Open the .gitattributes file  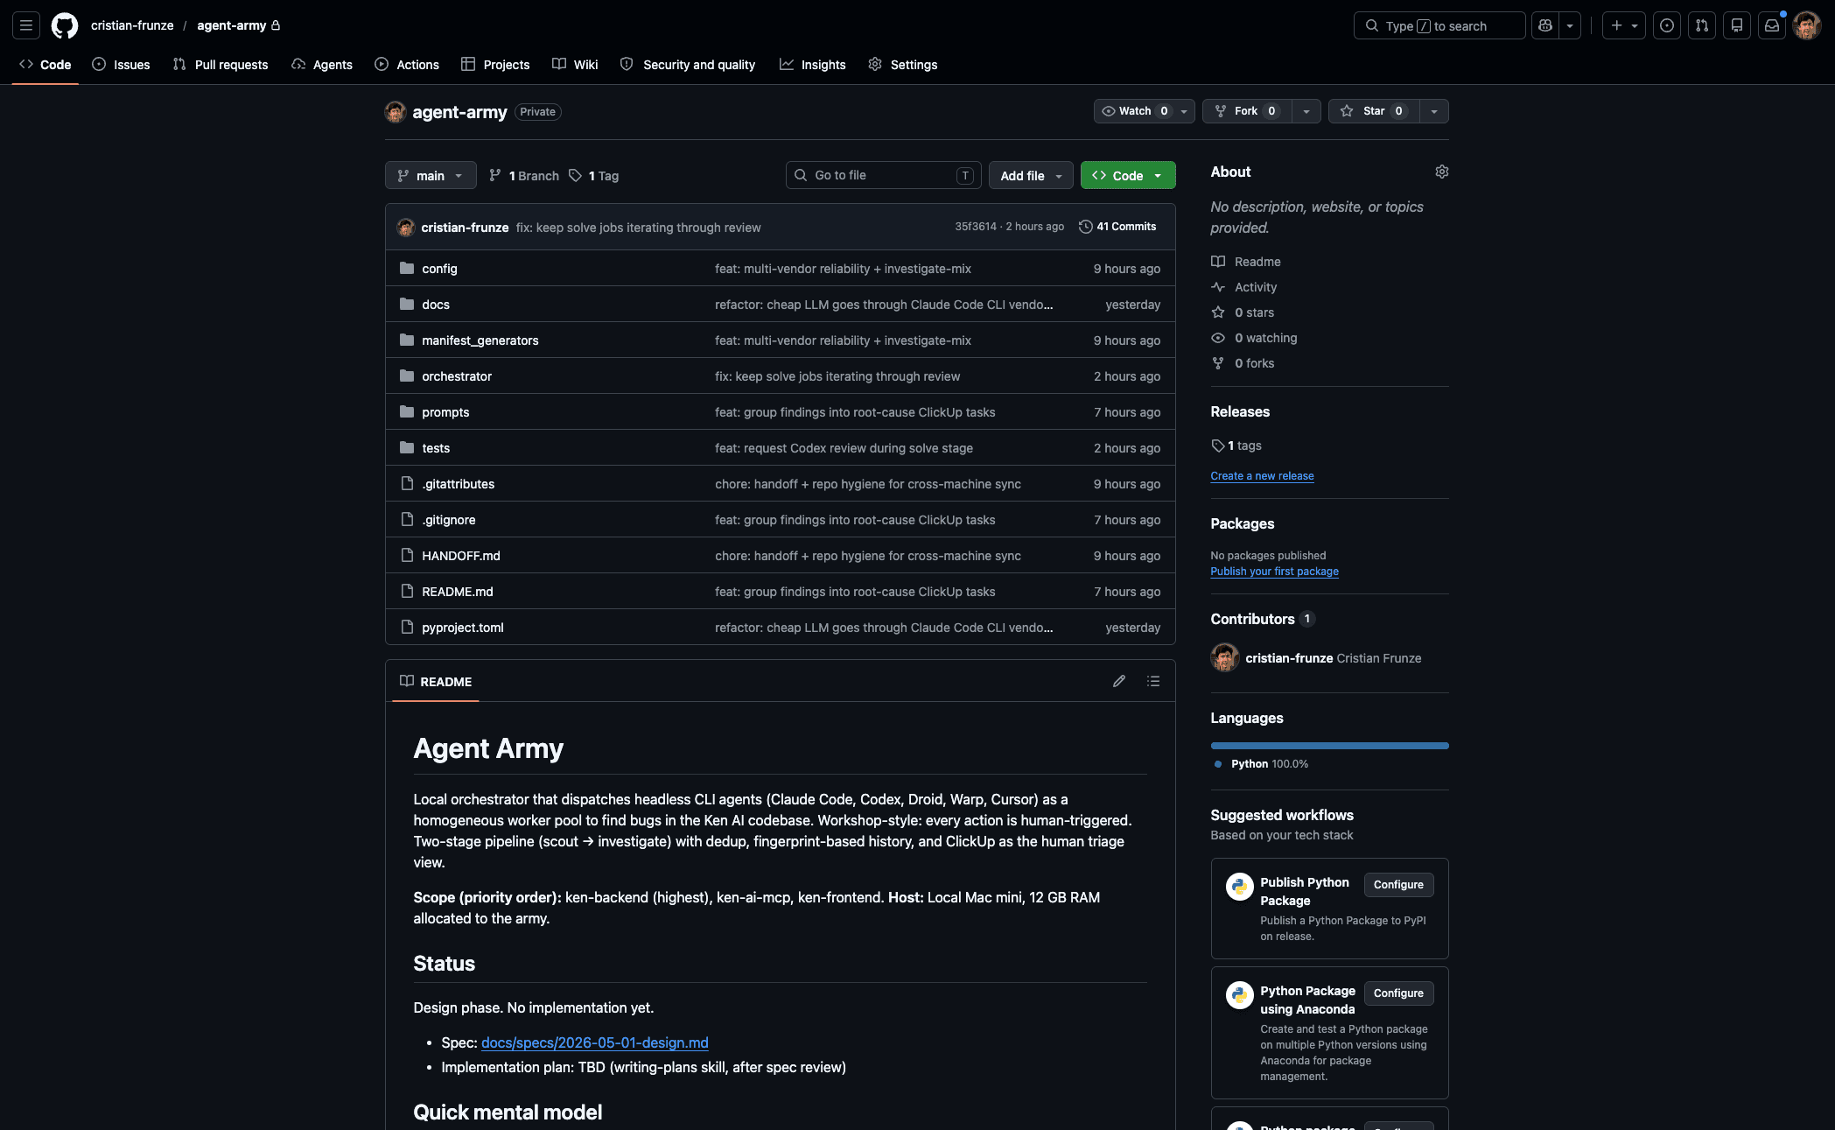(x=458, y=483)
